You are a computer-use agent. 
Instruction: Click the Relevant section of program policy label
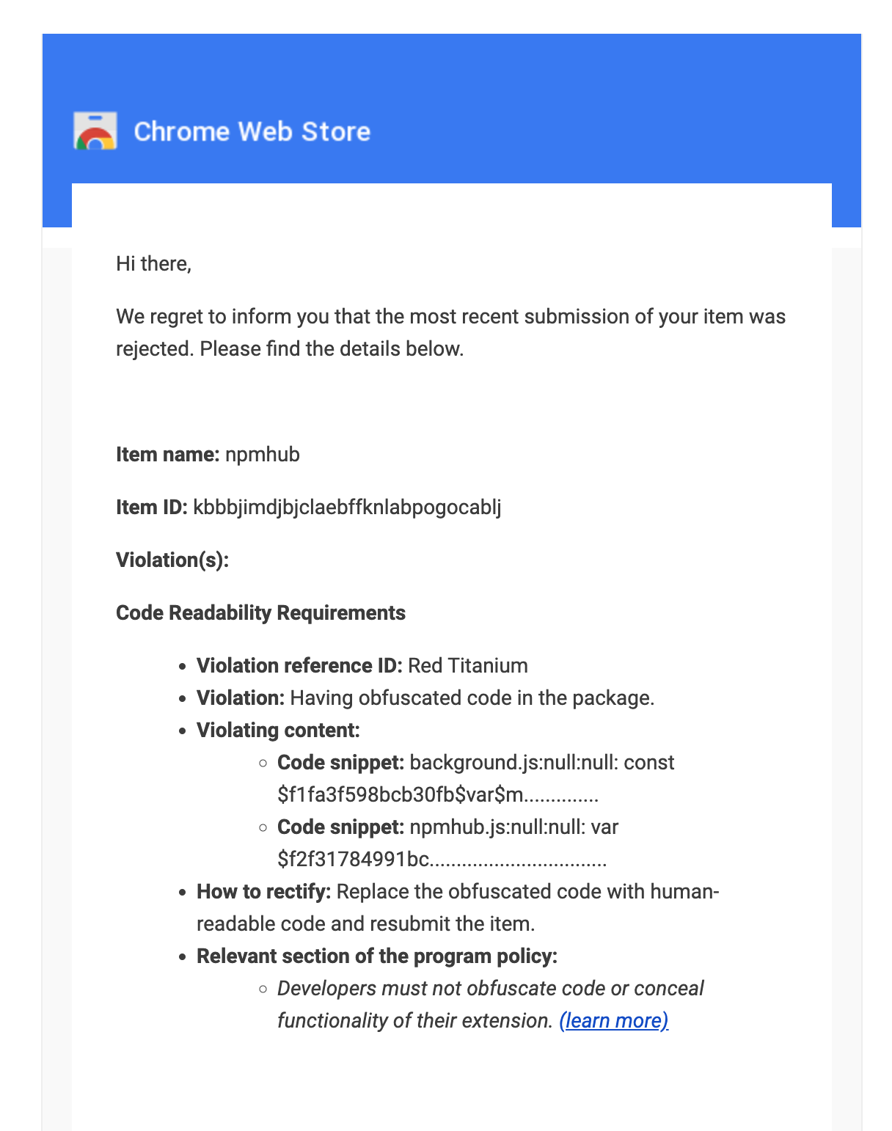coord(377,956)
